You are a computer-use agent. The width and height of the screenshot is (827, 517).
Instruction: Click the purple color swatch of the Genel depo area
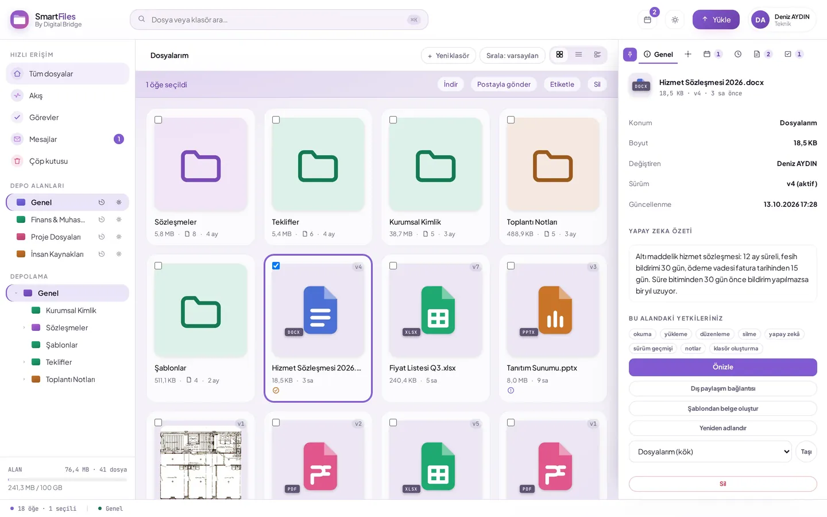coord(21,202)
